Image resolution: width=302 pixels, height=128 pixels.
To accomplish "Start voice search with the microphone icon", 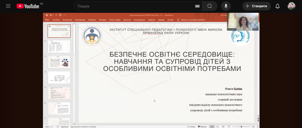I will (x=226, y=6).
